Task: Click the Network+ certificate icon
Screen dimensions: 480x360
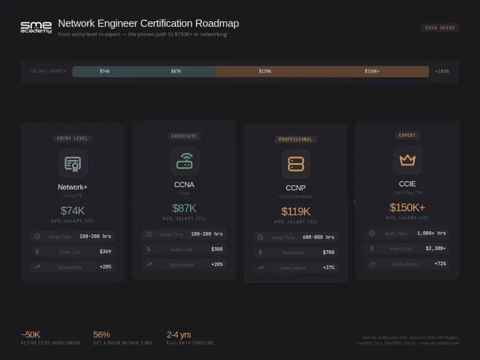Action: tap(73, 163)
